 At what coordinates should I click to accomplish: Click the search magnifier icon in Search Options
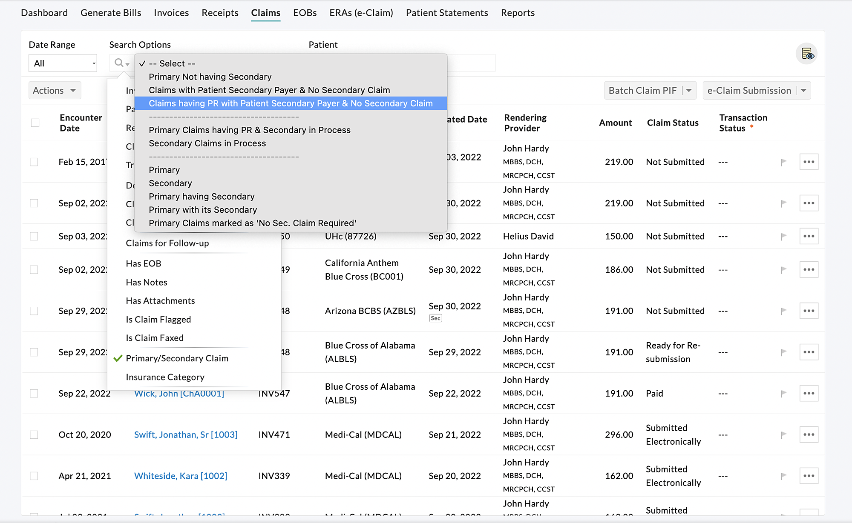pyautogui.click(x=119, y=63)
